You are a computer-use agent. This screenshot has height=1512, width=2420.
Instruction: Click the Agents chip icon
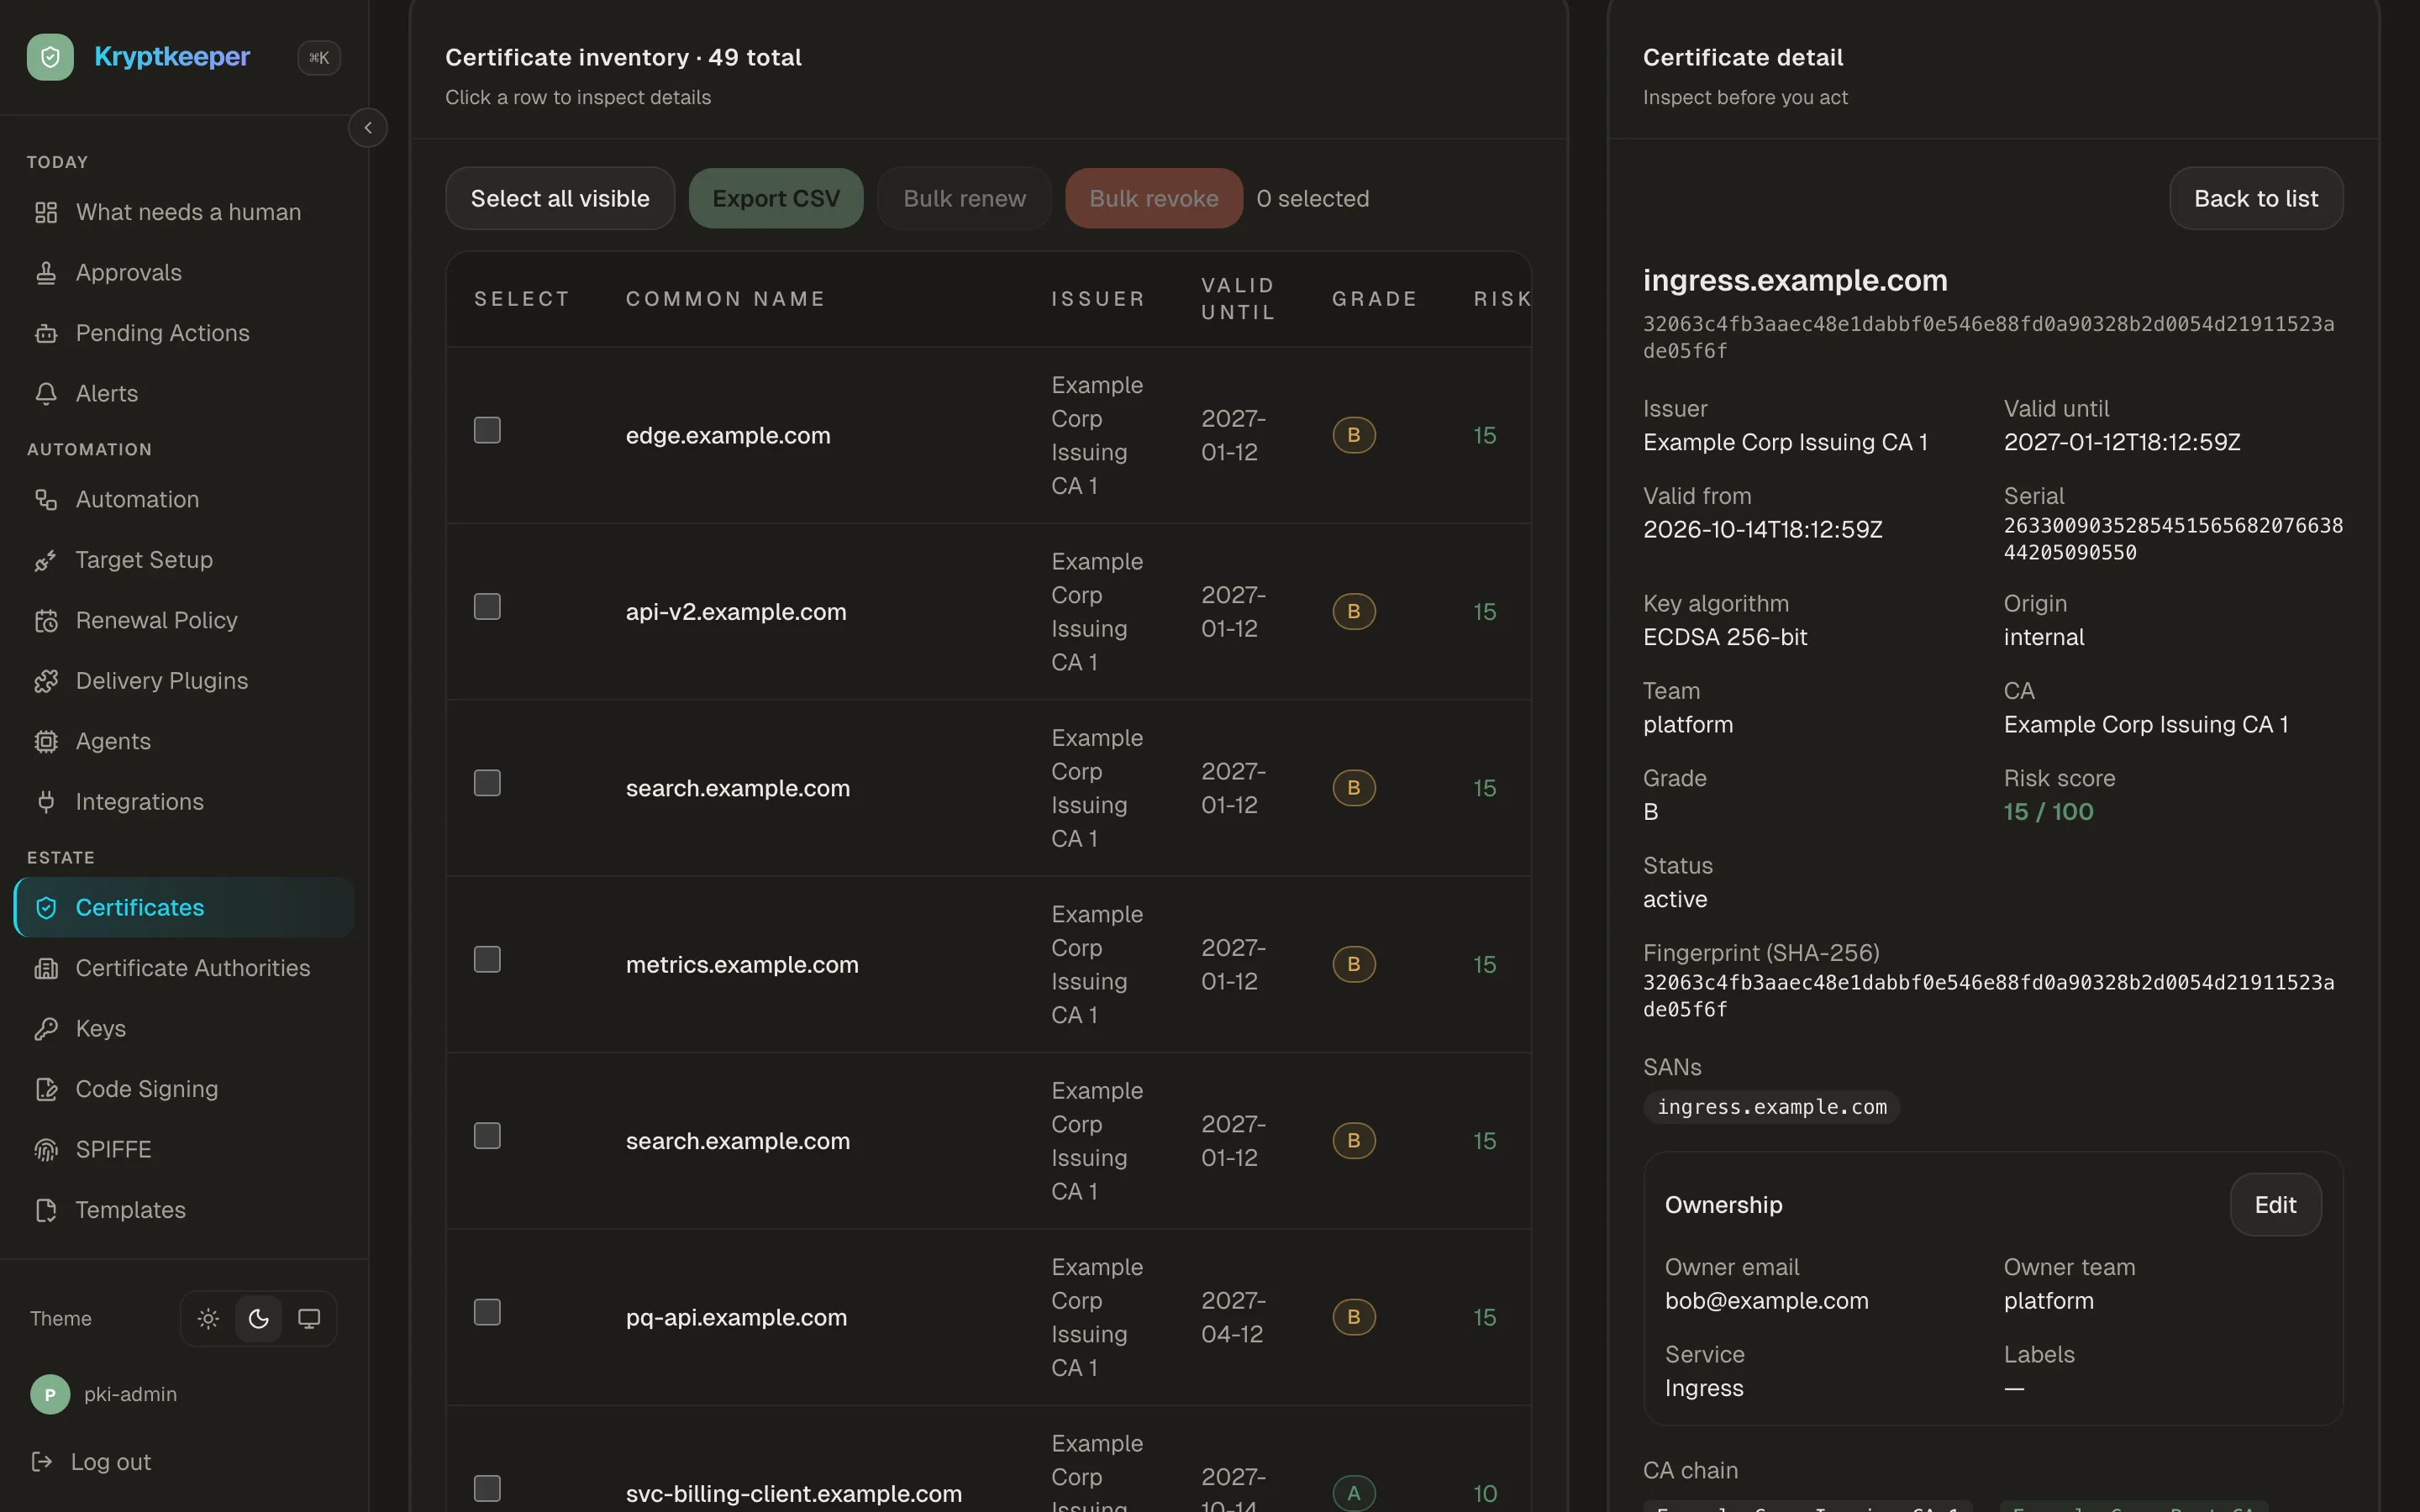pos(46,741)
